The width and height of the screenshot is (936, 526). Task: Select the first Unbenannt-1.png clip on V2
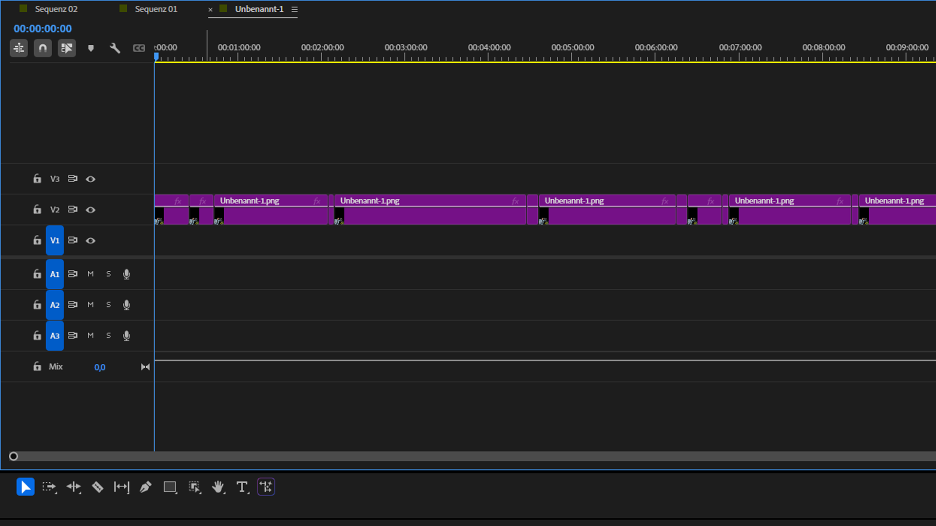click(x=271, y=210)
